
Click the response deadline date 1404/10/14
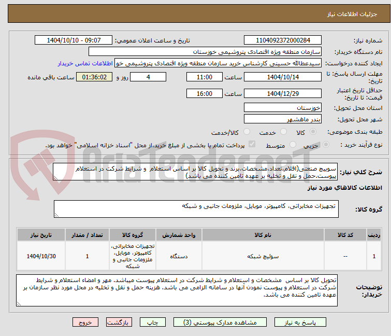(x=283, y=77)
